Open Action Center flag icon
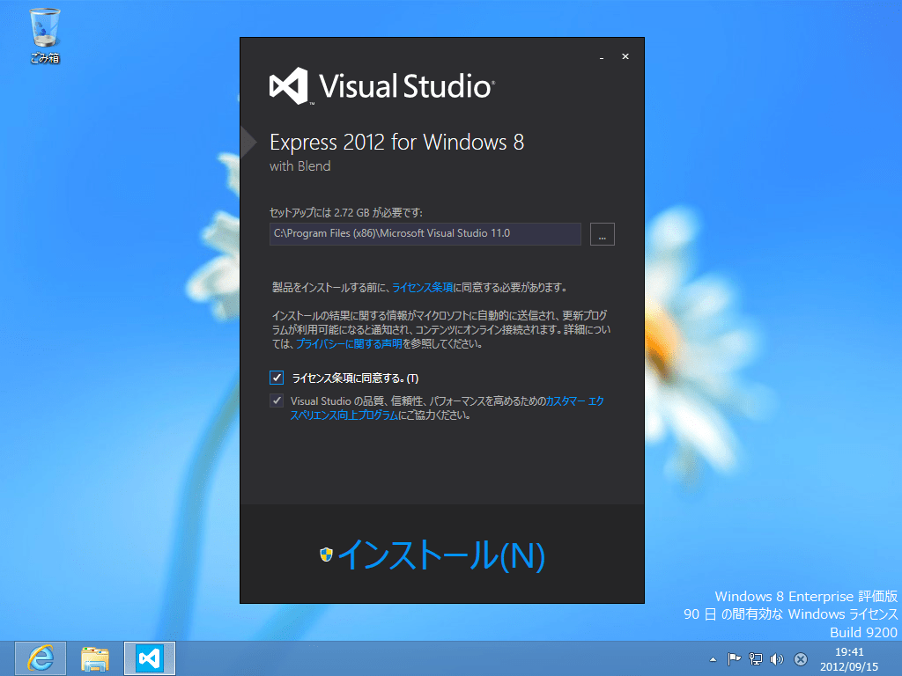 (734, 658)
